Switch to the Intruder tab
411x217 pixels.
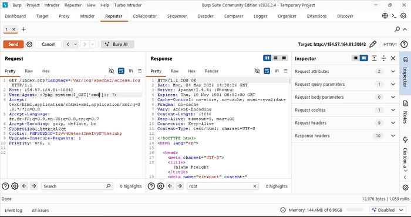(x=87, y=16)
